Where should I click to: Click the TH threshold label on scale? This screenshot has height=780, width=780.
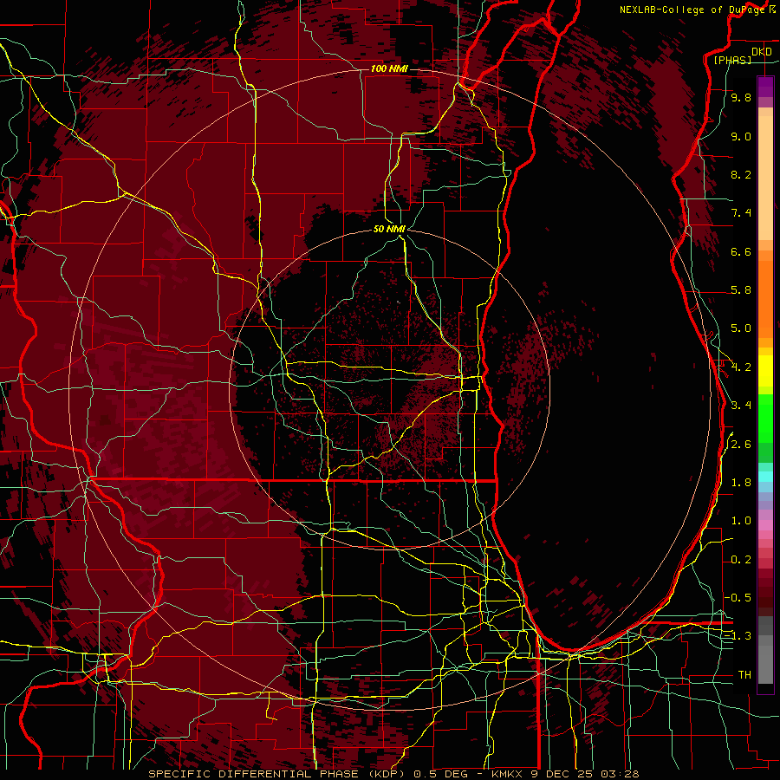tap(744, 675)
